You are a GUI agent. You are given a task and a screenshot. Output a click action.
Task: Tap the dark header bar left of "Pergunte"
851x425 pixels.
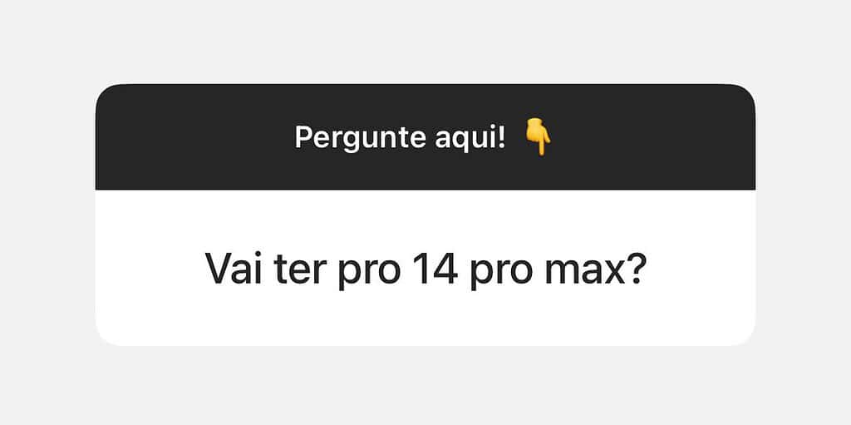(195, 137)
